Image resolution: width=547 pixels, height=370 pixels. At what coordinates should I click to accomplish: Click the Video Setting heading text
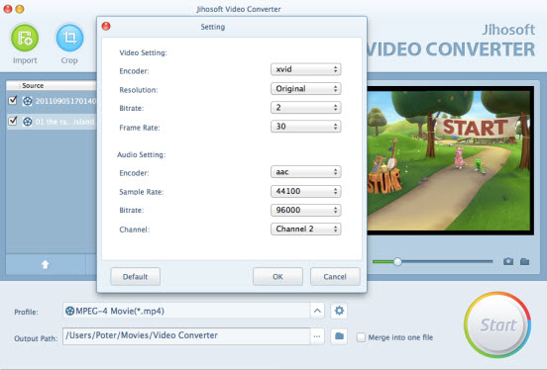click(143, 52)
